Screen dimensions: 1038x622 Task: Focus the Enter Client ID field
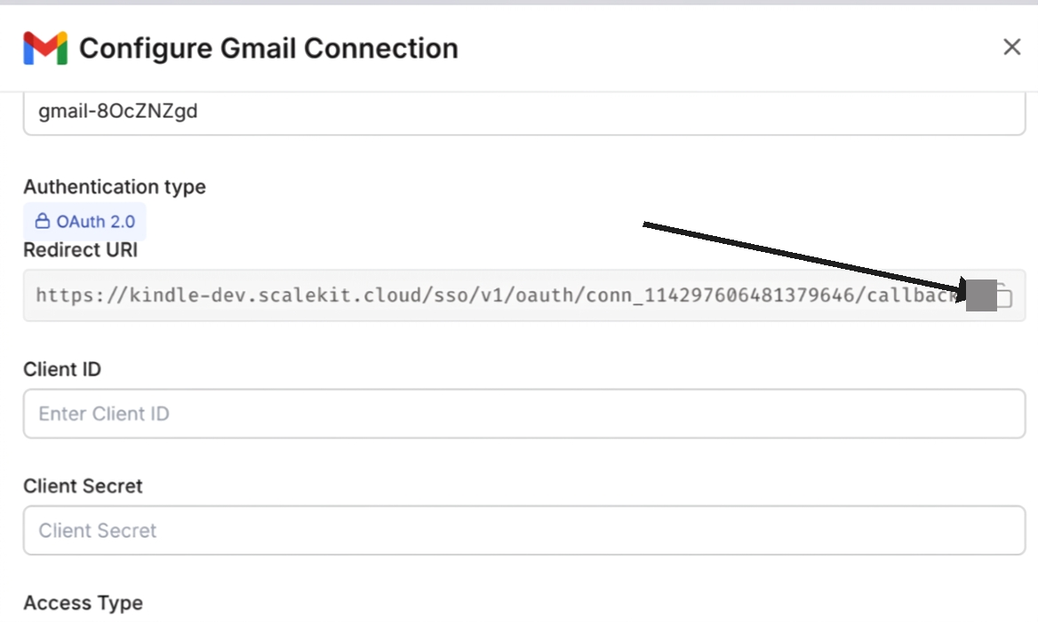[x=524, y=413]
